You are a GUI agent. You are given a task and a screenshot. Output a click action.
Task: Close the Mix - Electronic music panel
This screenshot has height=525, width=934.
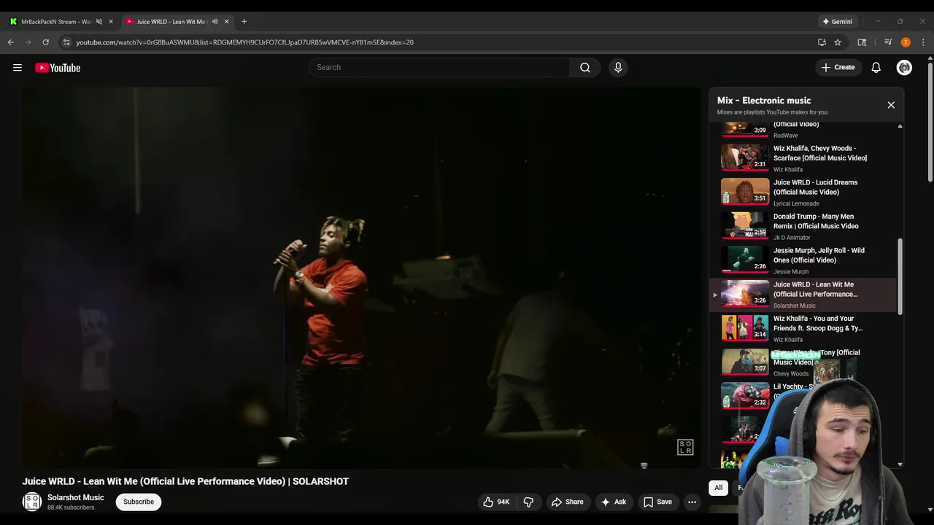tap(891, 105)
